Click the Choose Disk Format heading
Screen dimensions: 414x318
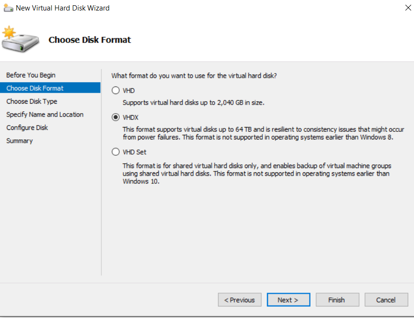tap(90, 40)
